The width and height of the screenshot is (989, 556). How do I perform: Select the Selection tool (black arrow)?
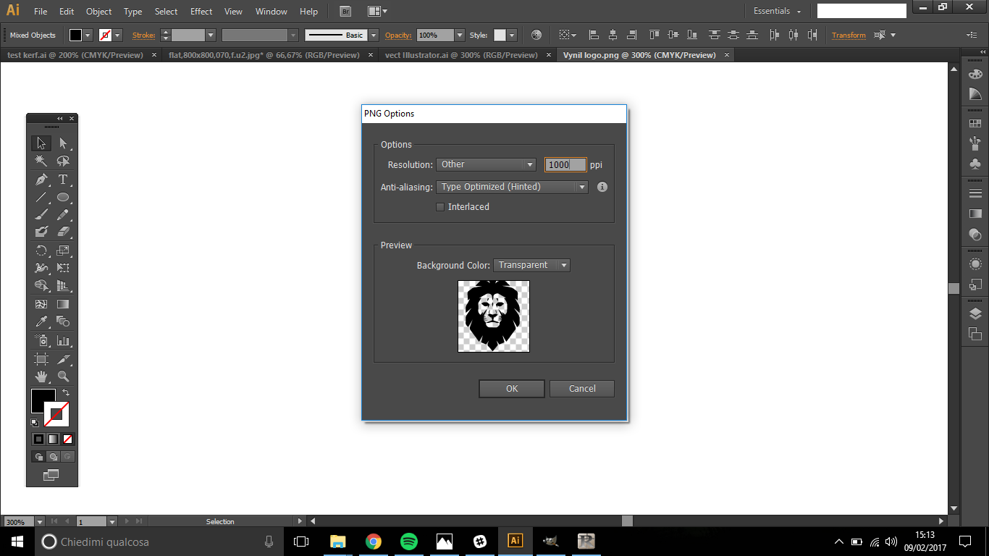[41, 143]
